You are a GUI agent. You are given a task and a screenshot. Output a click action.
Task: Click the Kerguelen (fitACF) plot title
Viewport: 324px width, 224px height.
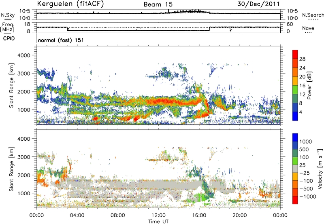[70, 4]
